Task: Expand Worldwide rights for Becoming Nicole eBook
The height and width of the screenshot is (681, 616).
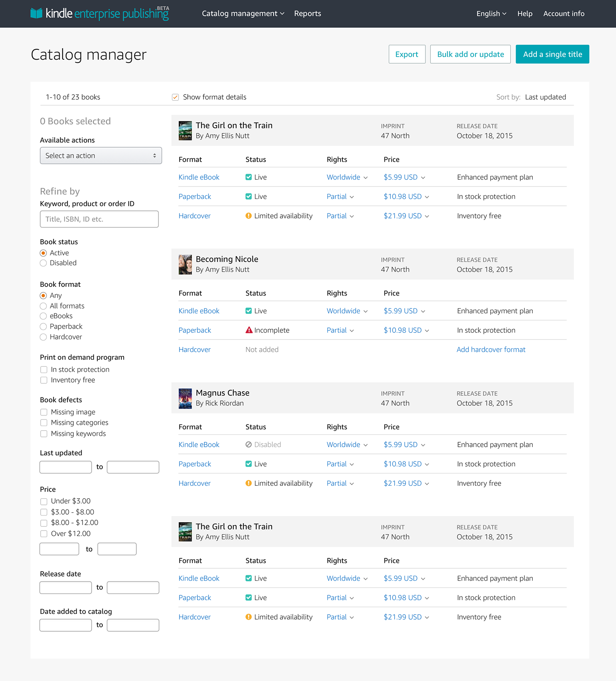Action: coord(347,311)
